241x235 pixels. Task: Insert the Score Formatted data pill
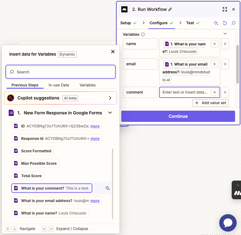(33, 151)
